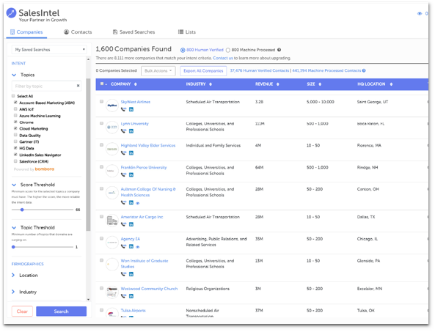Click the Clear filters button
This screenshot has width=435, height=332.
click(x=22, y=311)
